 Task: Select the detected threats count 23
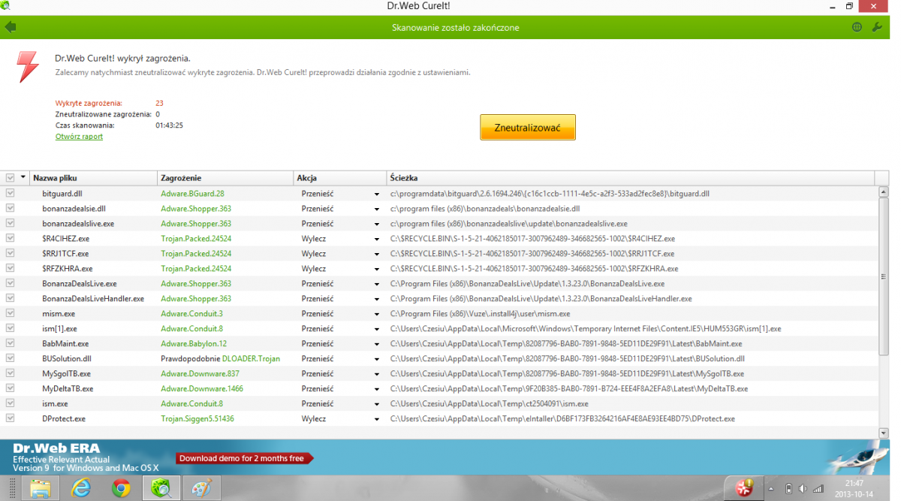pos(160,103)
